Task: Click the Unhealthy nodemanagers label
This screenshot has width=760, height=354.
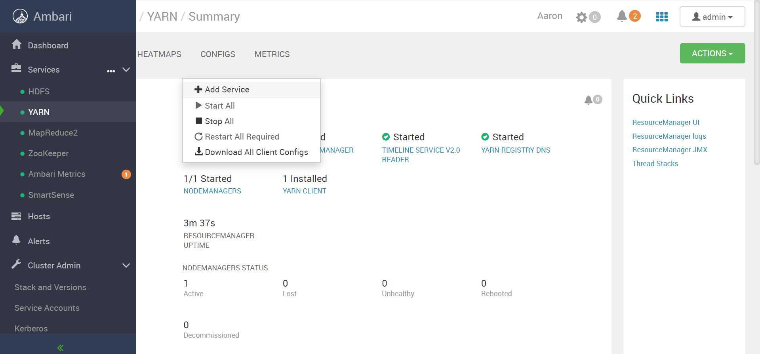Action: tap(398, 294)
